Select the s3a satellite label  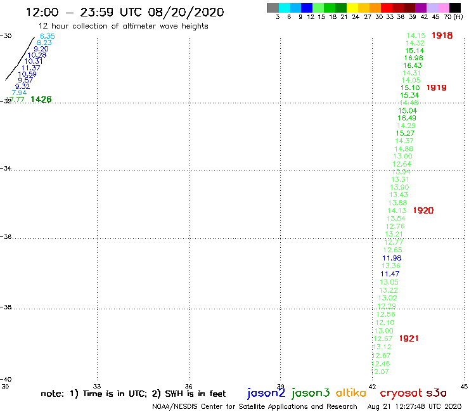[436, 393]
